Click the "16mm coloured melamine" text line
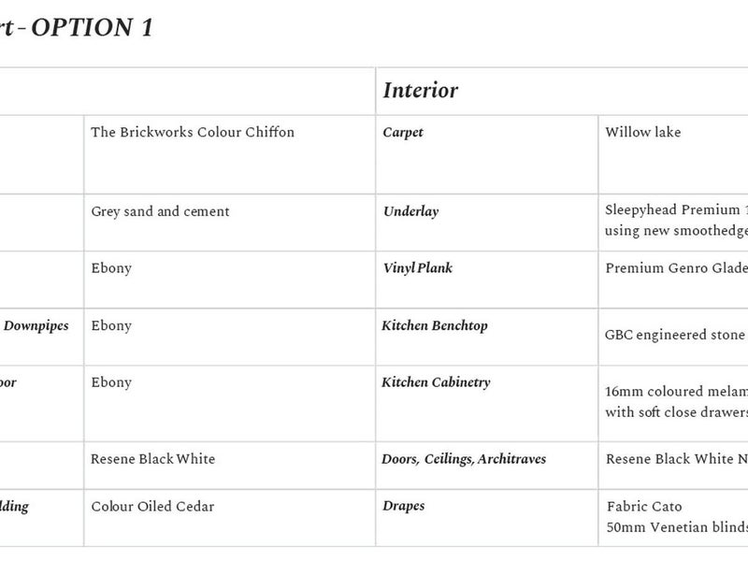Image resolution: width=748 pixels, height=561 pixels. [675, 391]
